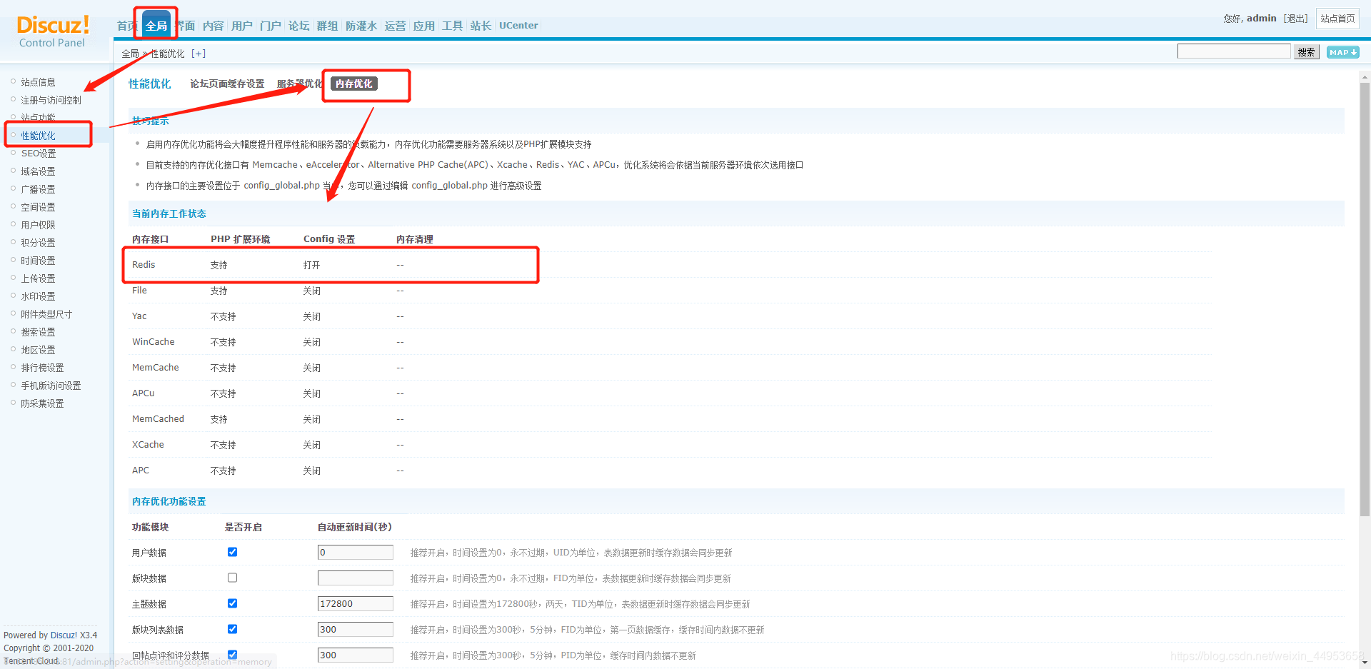The image size is (1371, 669).
Task: Toggle the 主题数据 enable checkbox
Action: 232,603
